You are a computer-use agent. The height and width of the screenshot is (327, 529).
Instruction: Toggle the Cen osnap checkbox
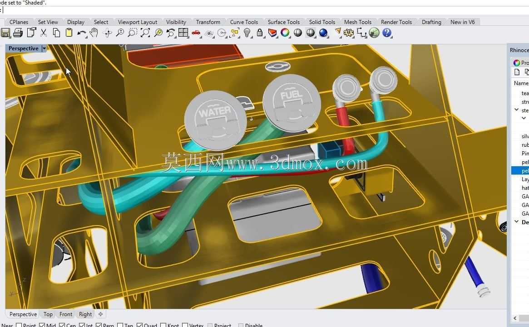(x=62, y=325)
